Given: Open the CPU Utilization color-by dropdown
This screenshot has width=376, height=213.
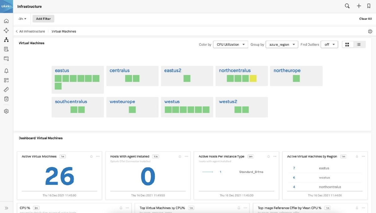Looking at the screenshot, I should click(x=230, y=44).
